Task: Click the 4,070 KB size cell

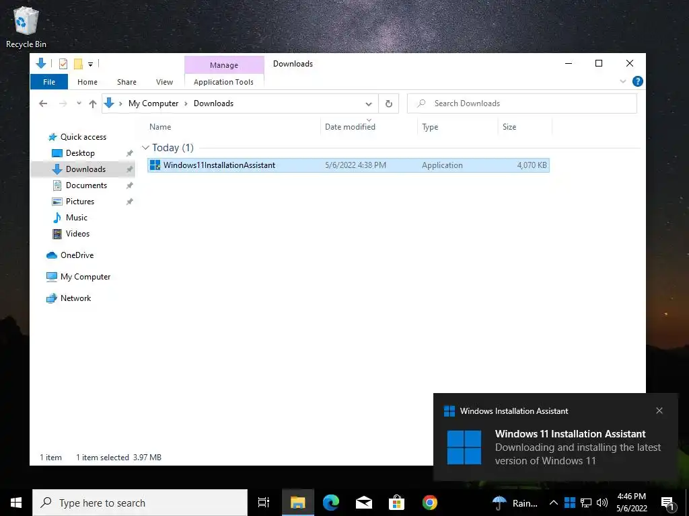Action: click(x=532, y=165)
